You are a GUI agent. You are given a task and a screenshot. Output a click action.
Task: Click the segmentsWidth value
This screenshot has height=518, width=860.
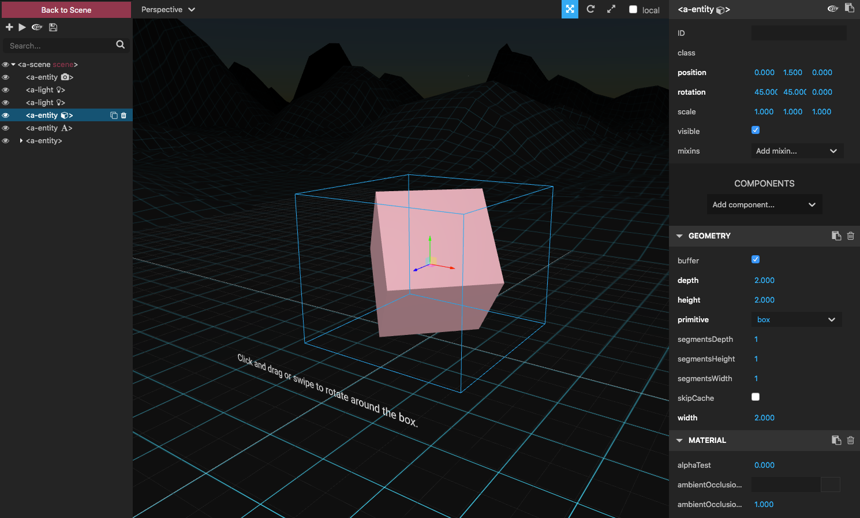click(756, 378)
